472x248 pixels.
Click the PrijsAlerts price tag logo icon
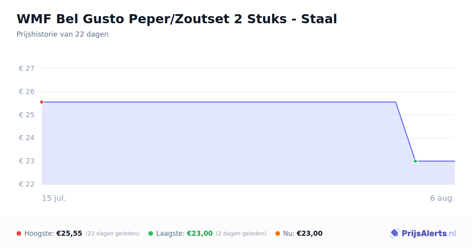tap(395, 233)
